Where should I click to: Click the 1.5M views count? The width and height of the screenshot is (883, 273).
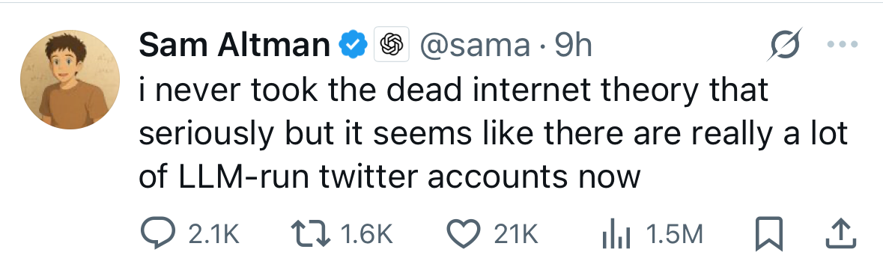[676, 235]
